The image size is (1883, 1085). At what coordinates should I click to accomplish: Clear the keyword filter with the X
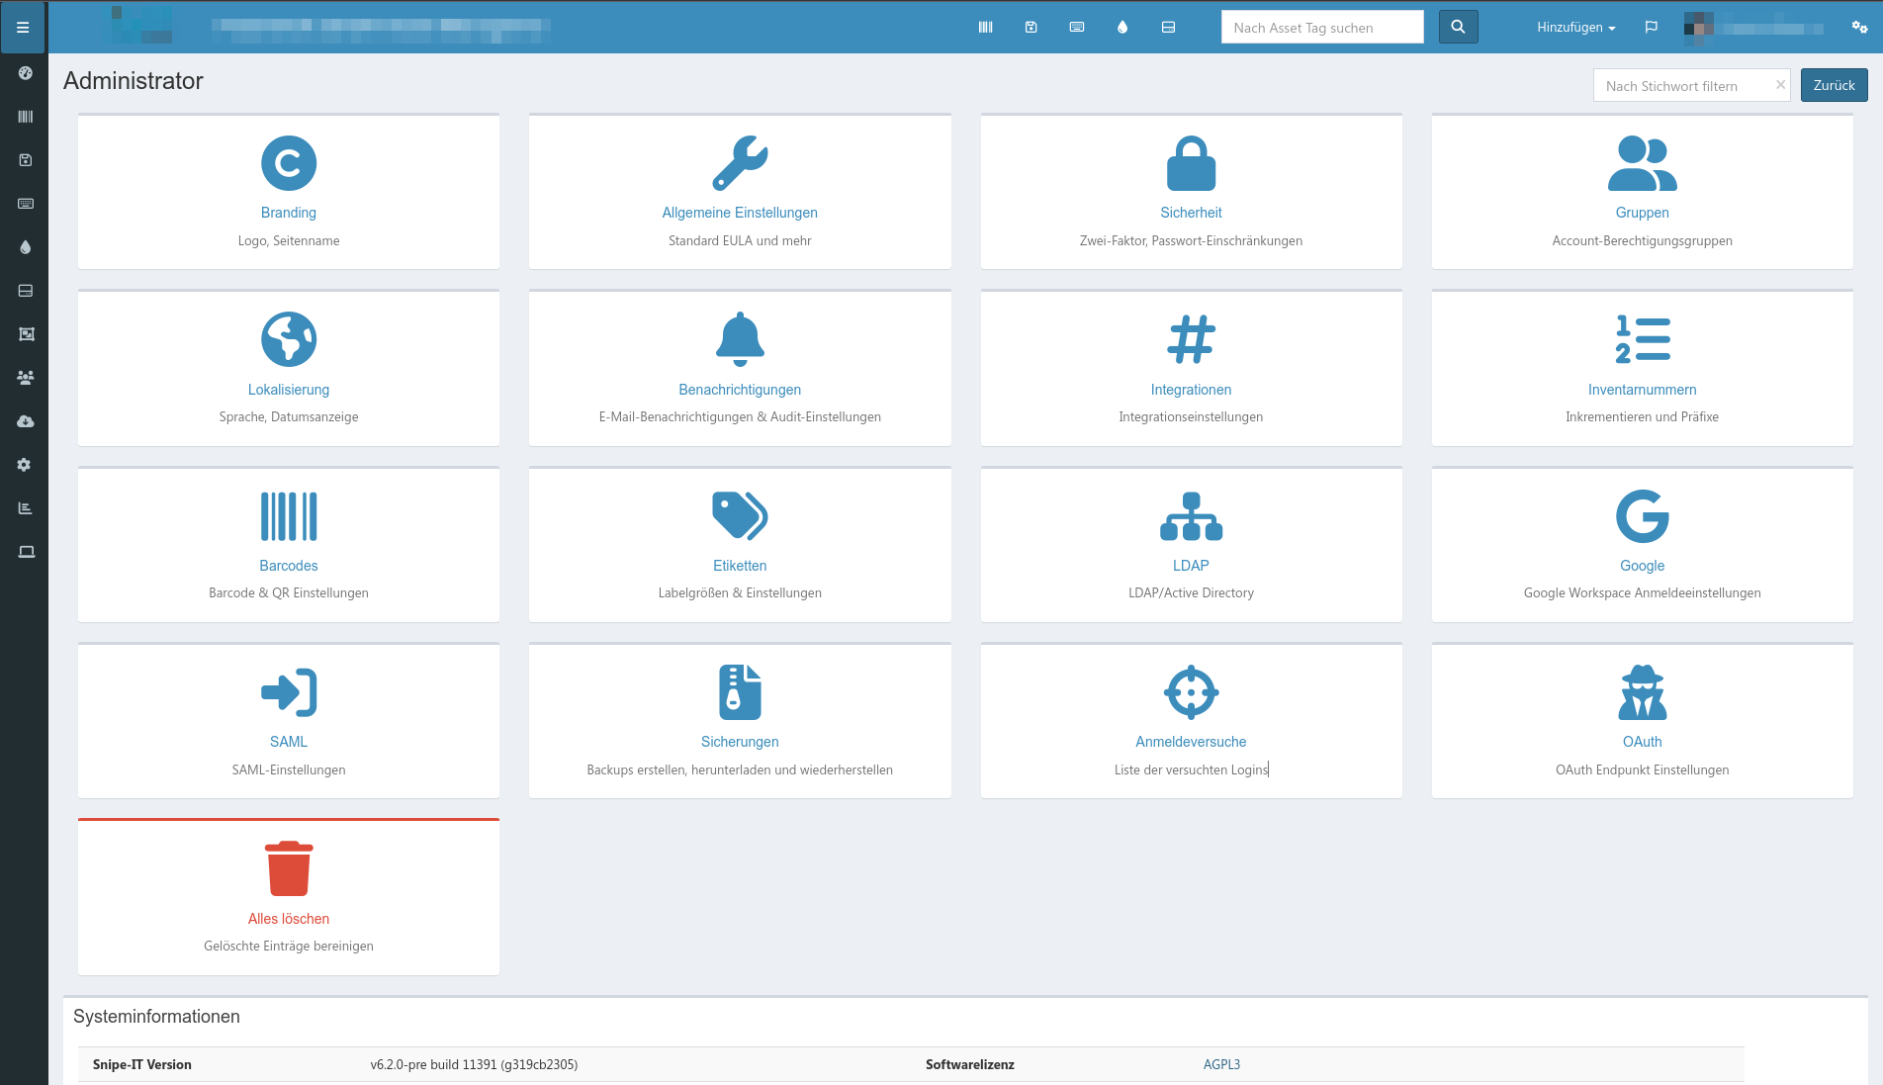tap(1780, 85)
